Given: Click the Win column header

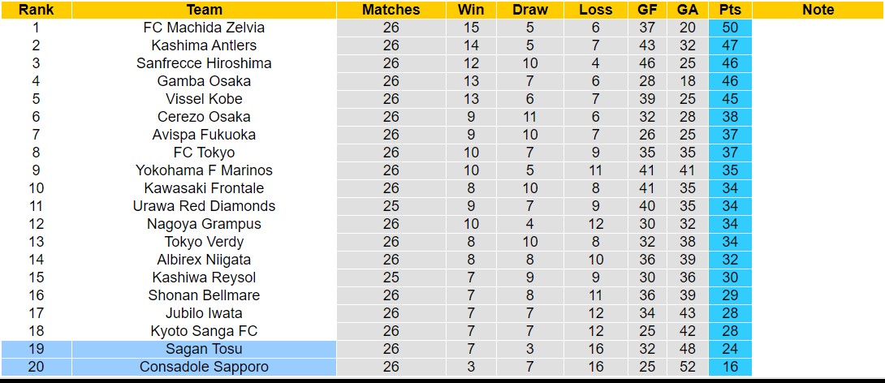Looking at the screenshot, I should [x=471, y=10].
